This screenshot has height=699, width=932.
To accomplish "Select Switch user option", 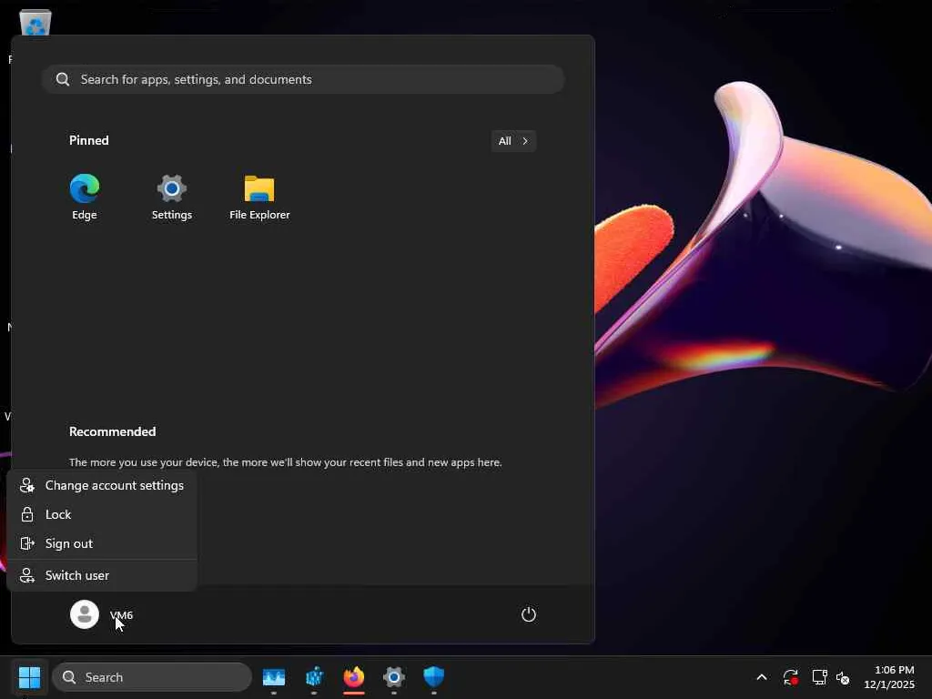I will click(x=102, y=575).
